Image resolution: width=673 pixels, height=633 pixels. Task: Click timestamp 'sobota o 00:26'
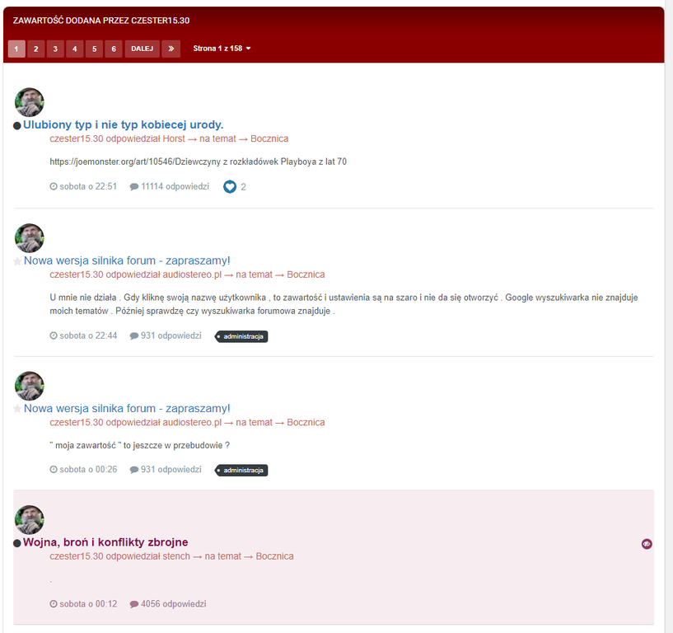tap(88, 470)
